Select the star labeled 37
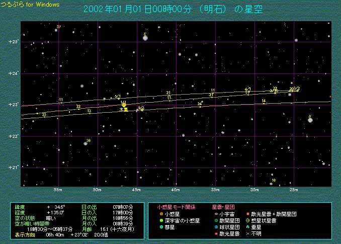 (56, 30)
